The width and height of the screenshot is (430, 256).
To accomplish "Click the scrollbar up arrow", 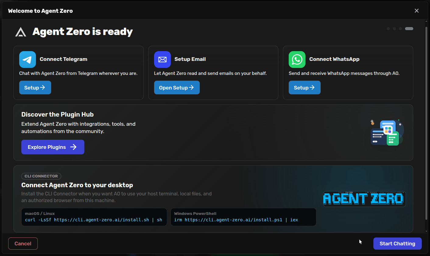I will click(x=426, y=22).
